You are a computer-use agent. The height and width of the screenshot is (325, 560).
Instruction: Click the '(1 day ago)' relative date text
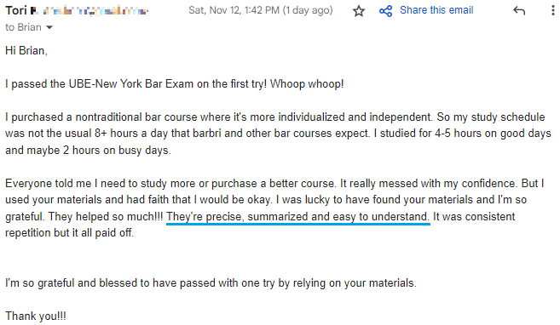click(x=308, y=10)
